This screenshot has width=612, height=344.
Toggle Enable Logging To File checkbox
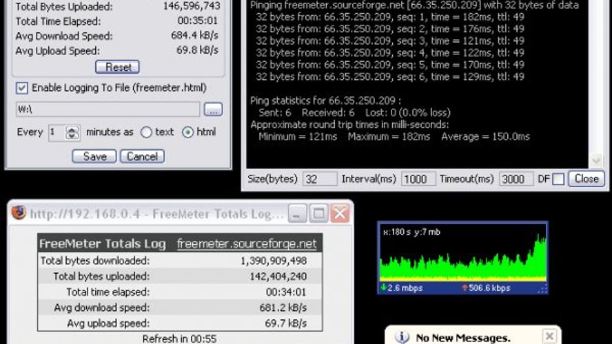[22, 88]
